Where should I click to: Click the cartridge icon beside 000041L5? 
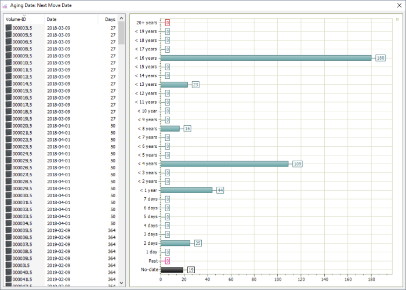tap(8, 279)
